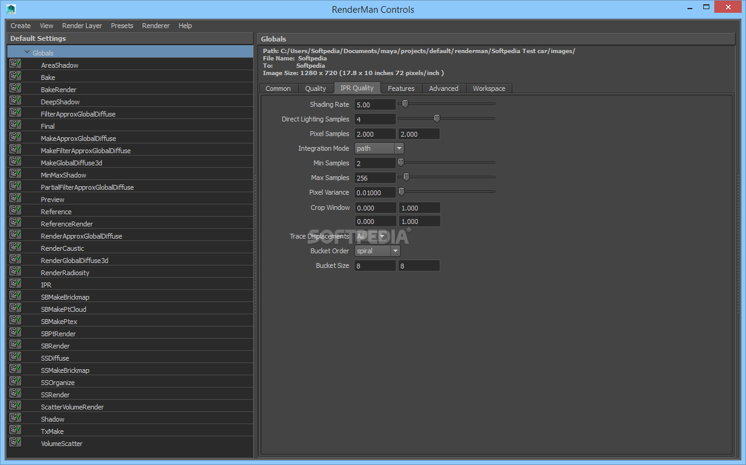
Task: Click the Max Samples value field
Action: (x=375, y=178)
